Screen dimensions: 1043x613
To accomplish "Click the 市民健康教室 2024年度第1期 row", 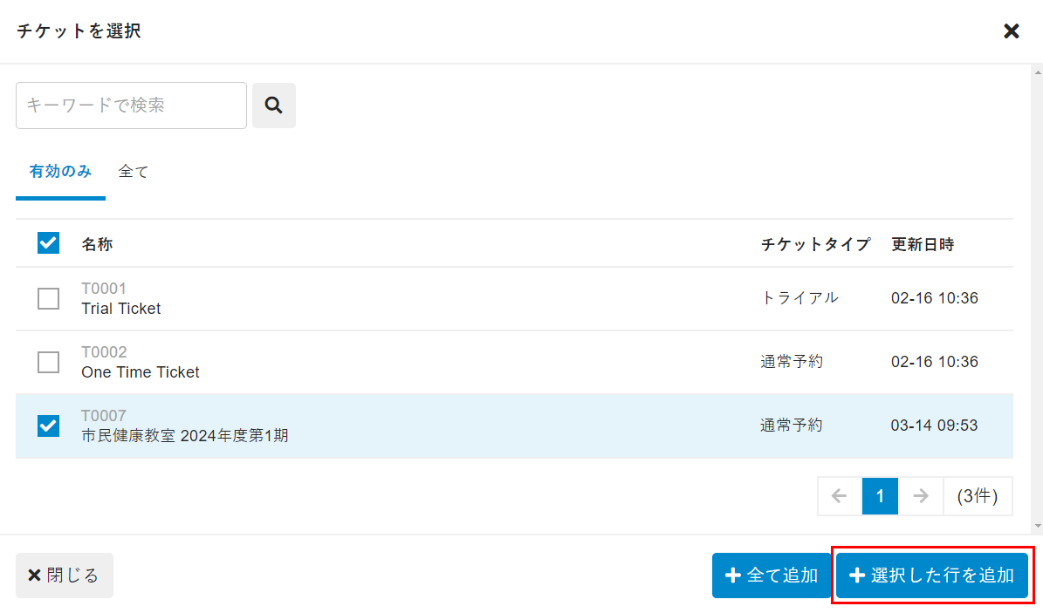I will [185, 435].
